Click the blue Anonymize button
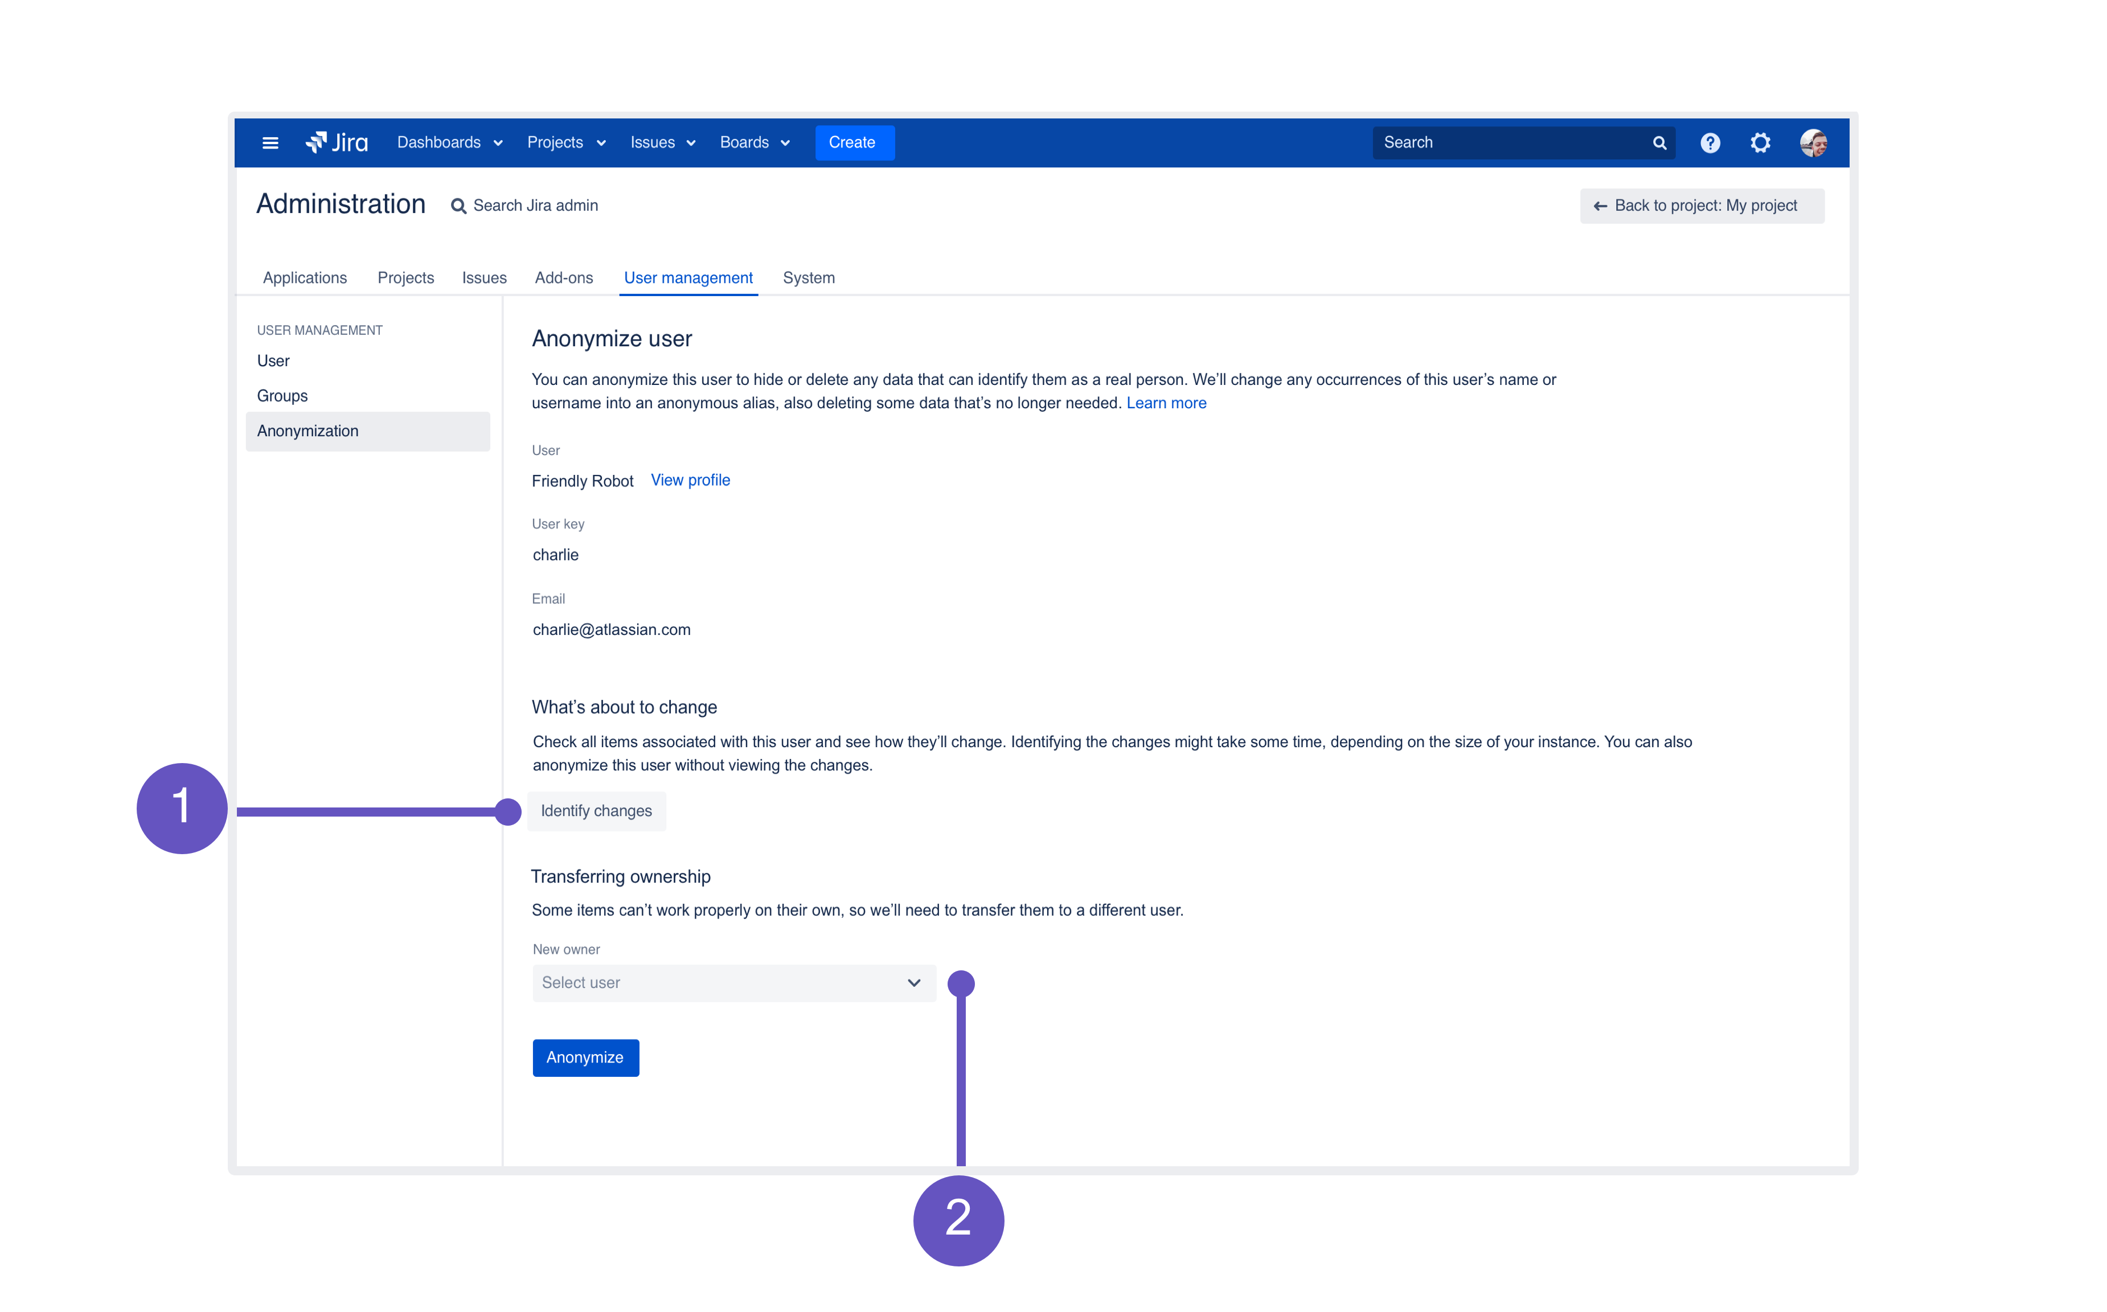 pyautogui.click(x=586, y=1058)
